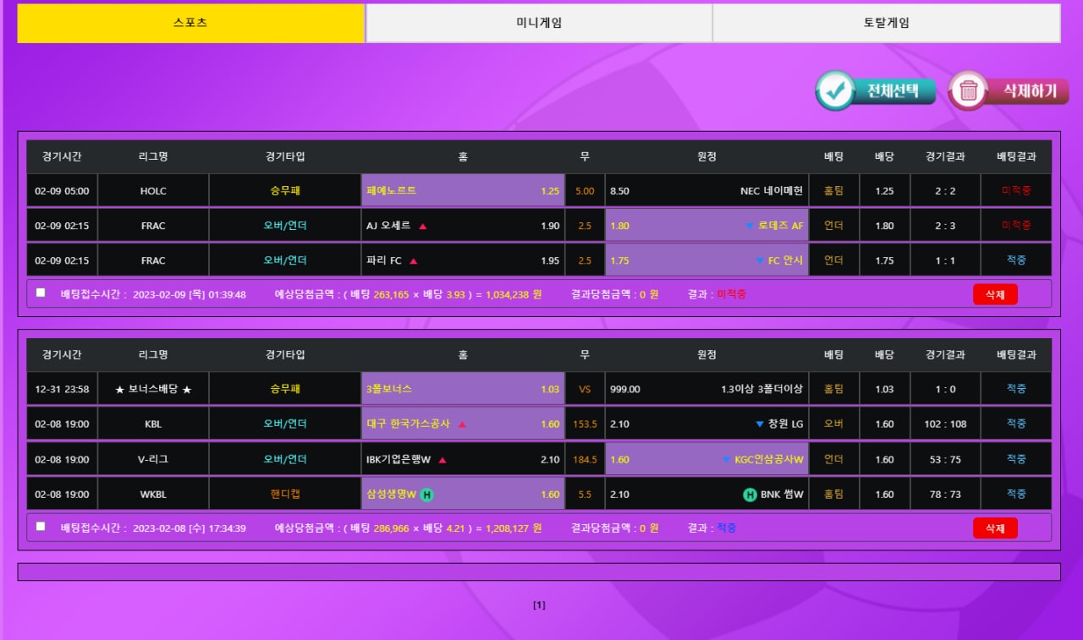
Task: Go to page 1 in pagination
Action: 539,605
